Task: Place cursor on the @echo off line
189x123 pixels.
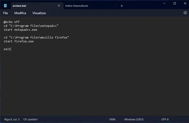Action: point(11,22)
